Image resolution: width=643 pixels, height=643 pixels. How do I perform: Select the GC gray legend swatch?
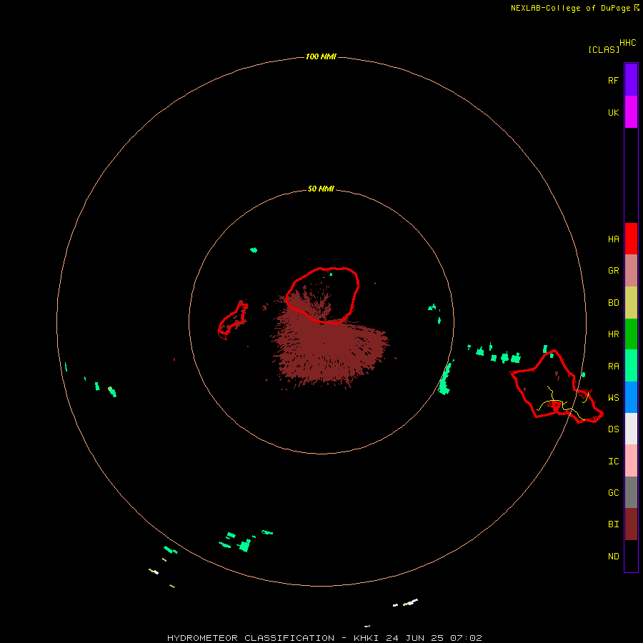click(x=631, y=492)
